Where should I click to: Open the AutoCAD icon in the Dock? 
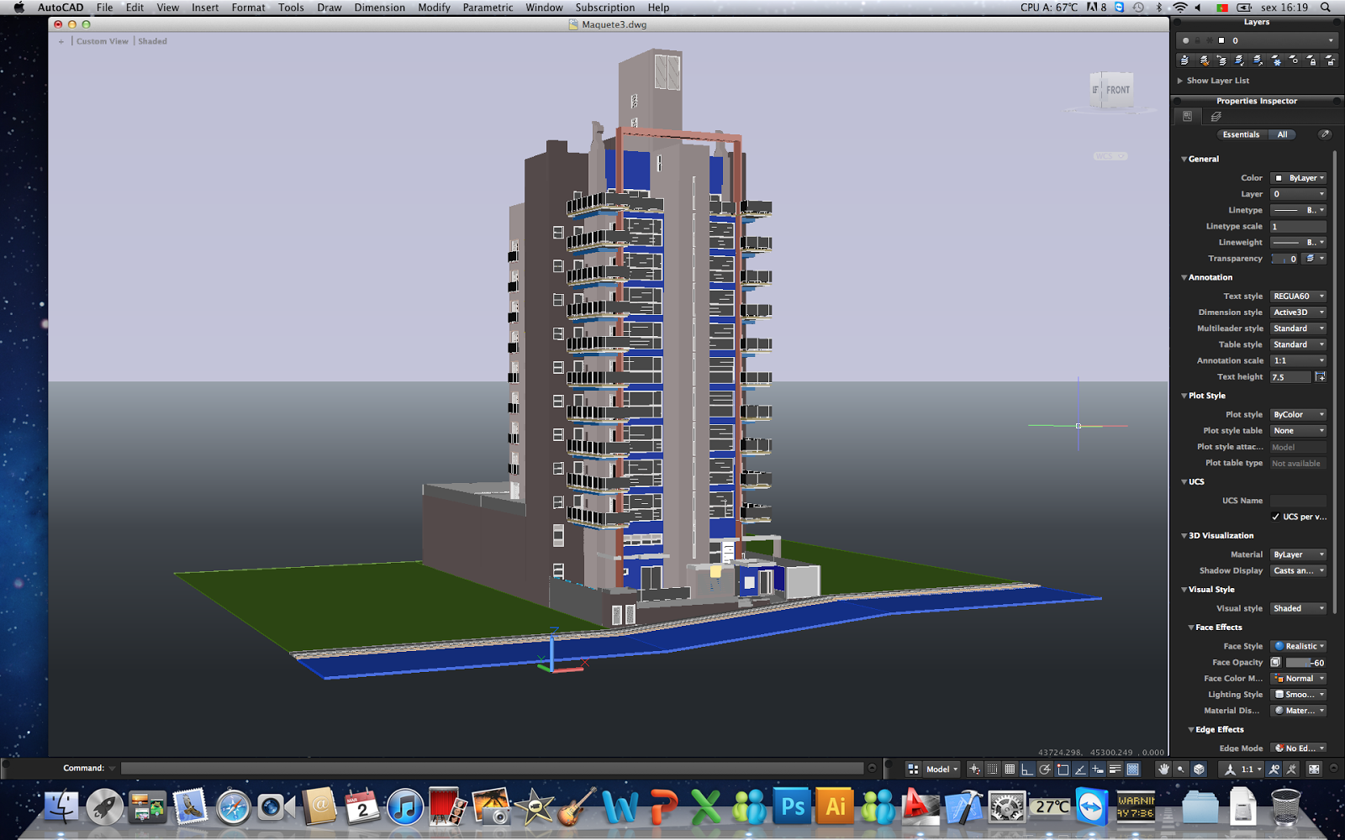(920, 807)
